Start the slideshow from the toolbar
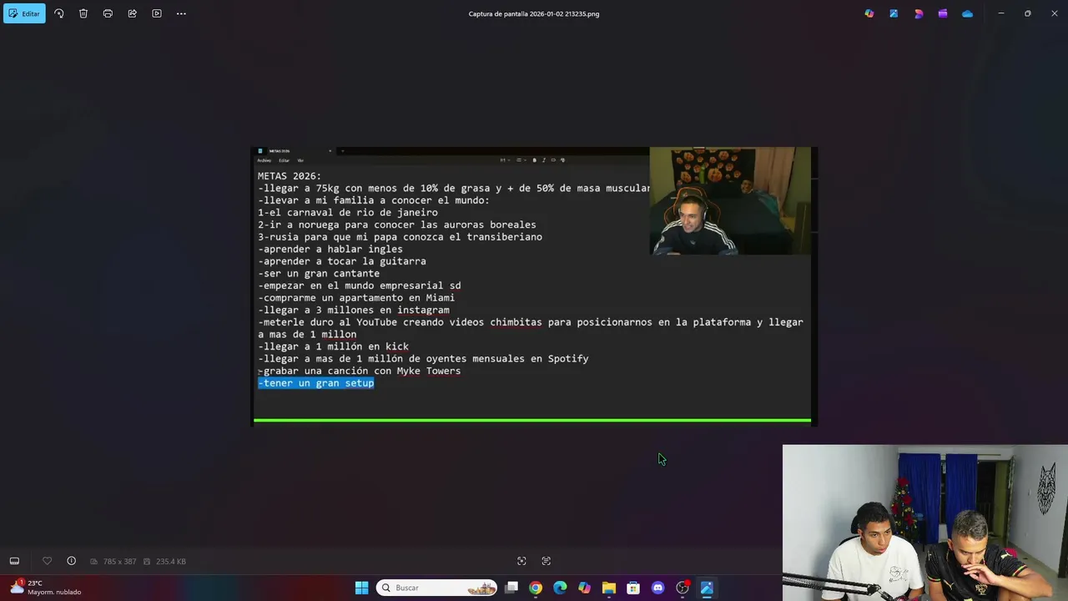 tap(157, 13)
